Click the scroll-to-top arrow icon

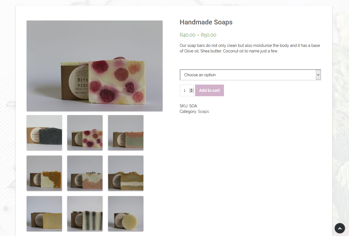pyautogui.click(x=340, y=228)
